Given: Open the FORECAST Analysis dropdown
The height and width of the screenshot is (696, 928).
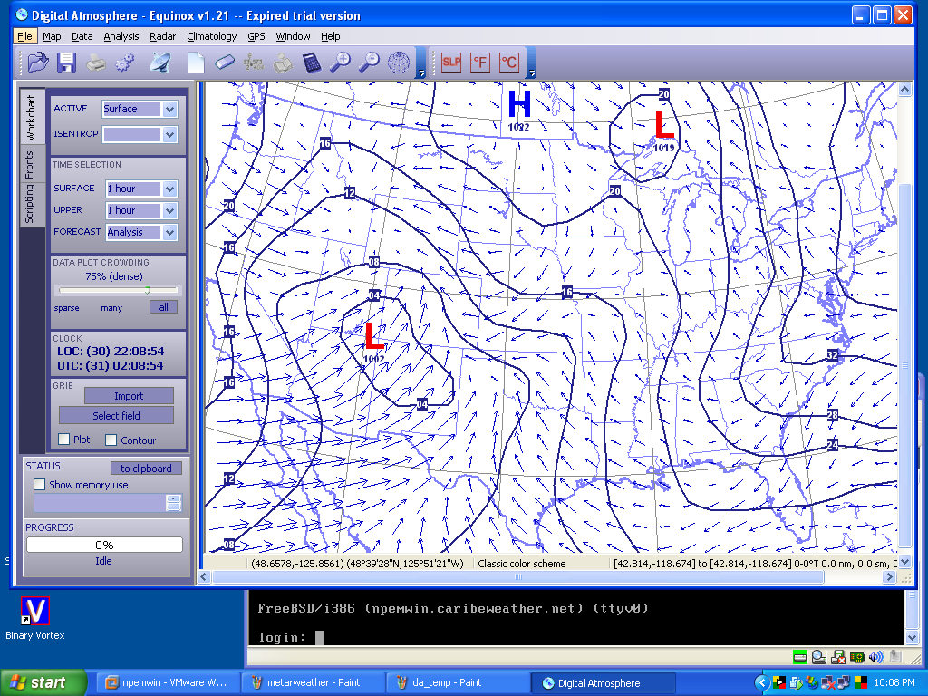Looking at the screenshot, I should (169, 233).
